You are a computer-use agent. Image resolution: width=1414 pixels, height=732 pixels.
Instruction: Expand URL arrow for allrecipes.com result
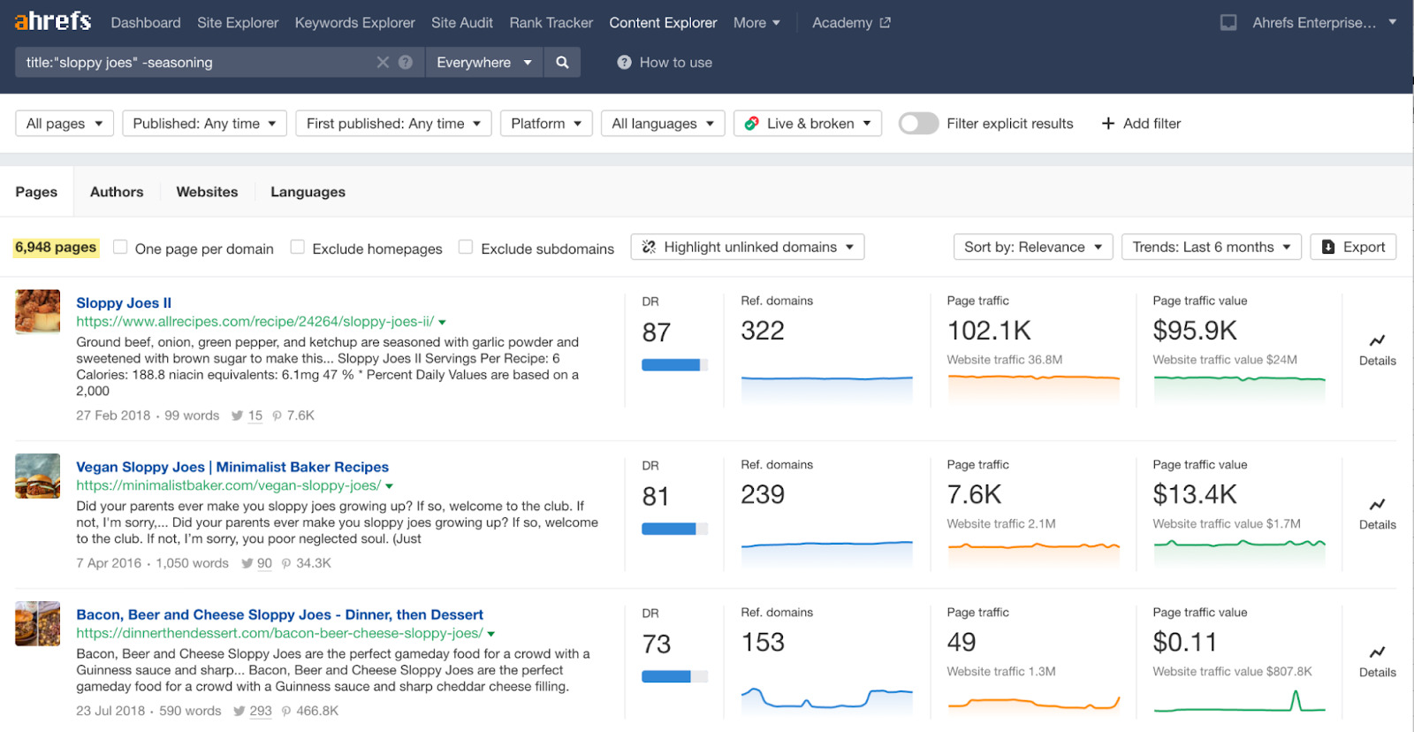(443, 323)
